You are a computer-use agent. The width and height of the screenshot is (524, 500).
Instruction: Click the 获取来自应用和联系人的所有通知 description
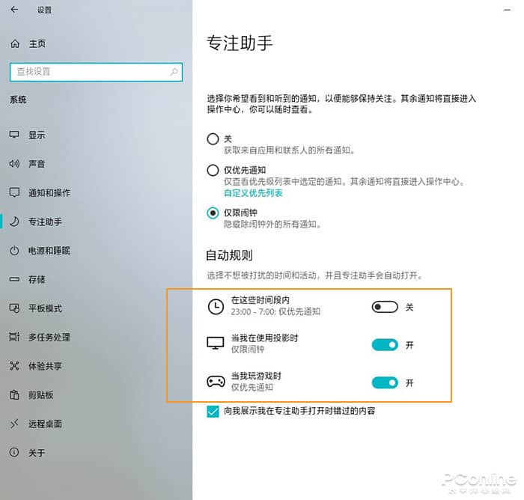(x=289, y=150)
